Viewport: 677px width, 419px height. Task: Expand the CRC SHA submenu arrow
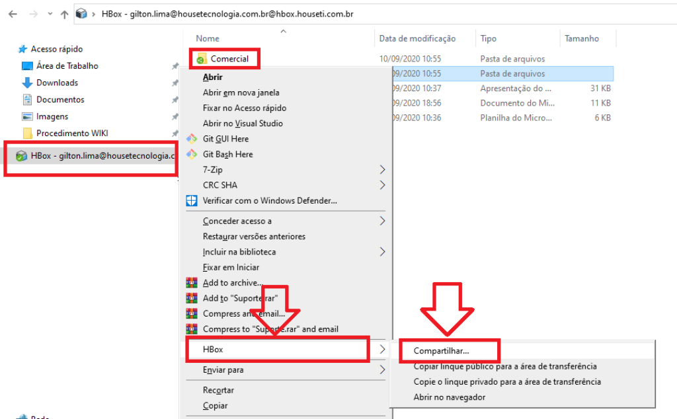pos(382,185)
